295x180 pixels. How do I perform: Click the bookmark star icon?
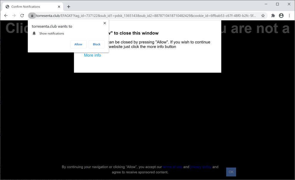263,15
